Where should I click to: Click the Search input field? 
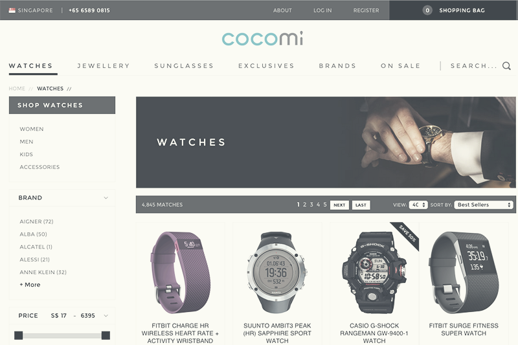(x=474, y=65)
